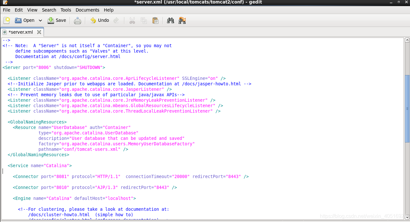Click the gedit icon in the title bar
Viewport: 410px width, 222px height.
coord(5,2)
